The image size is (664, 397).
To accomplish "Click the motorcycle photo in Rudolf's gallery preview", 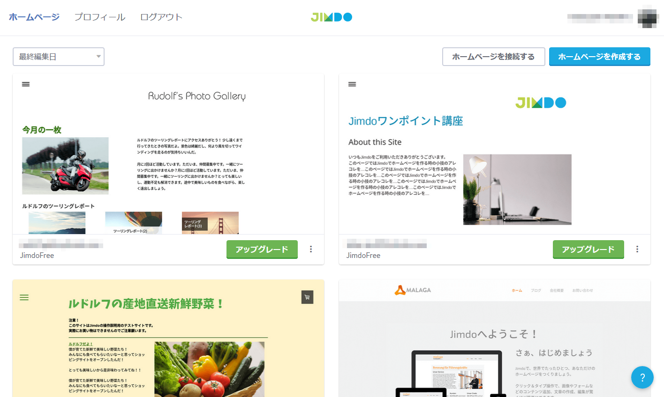I will pyautogui.click(x=65, y=166).
